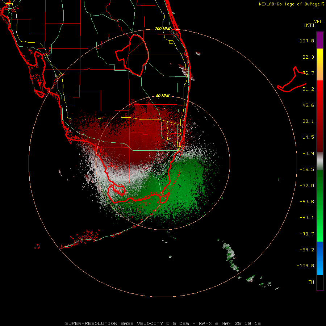
Task: Click the [KT] units label
Action: [309, 25]
